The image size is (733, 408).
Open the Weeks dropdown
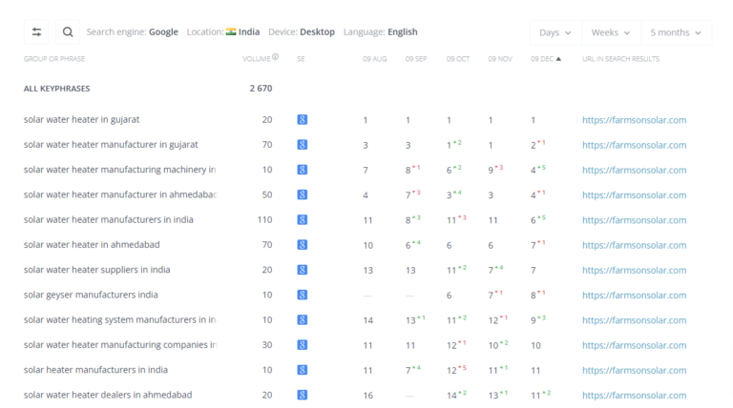tap(611, 32)
